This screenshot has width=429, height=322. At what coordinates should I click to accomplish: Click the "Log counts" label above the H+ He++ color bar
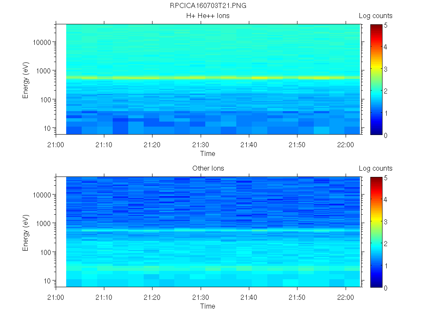375,16
